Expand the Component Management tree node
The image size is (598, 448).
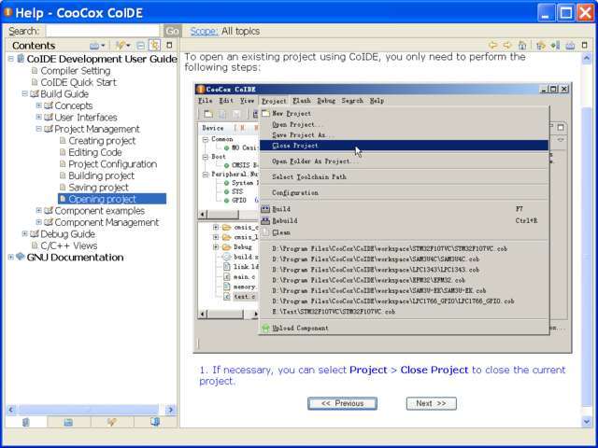coord(39,222)
